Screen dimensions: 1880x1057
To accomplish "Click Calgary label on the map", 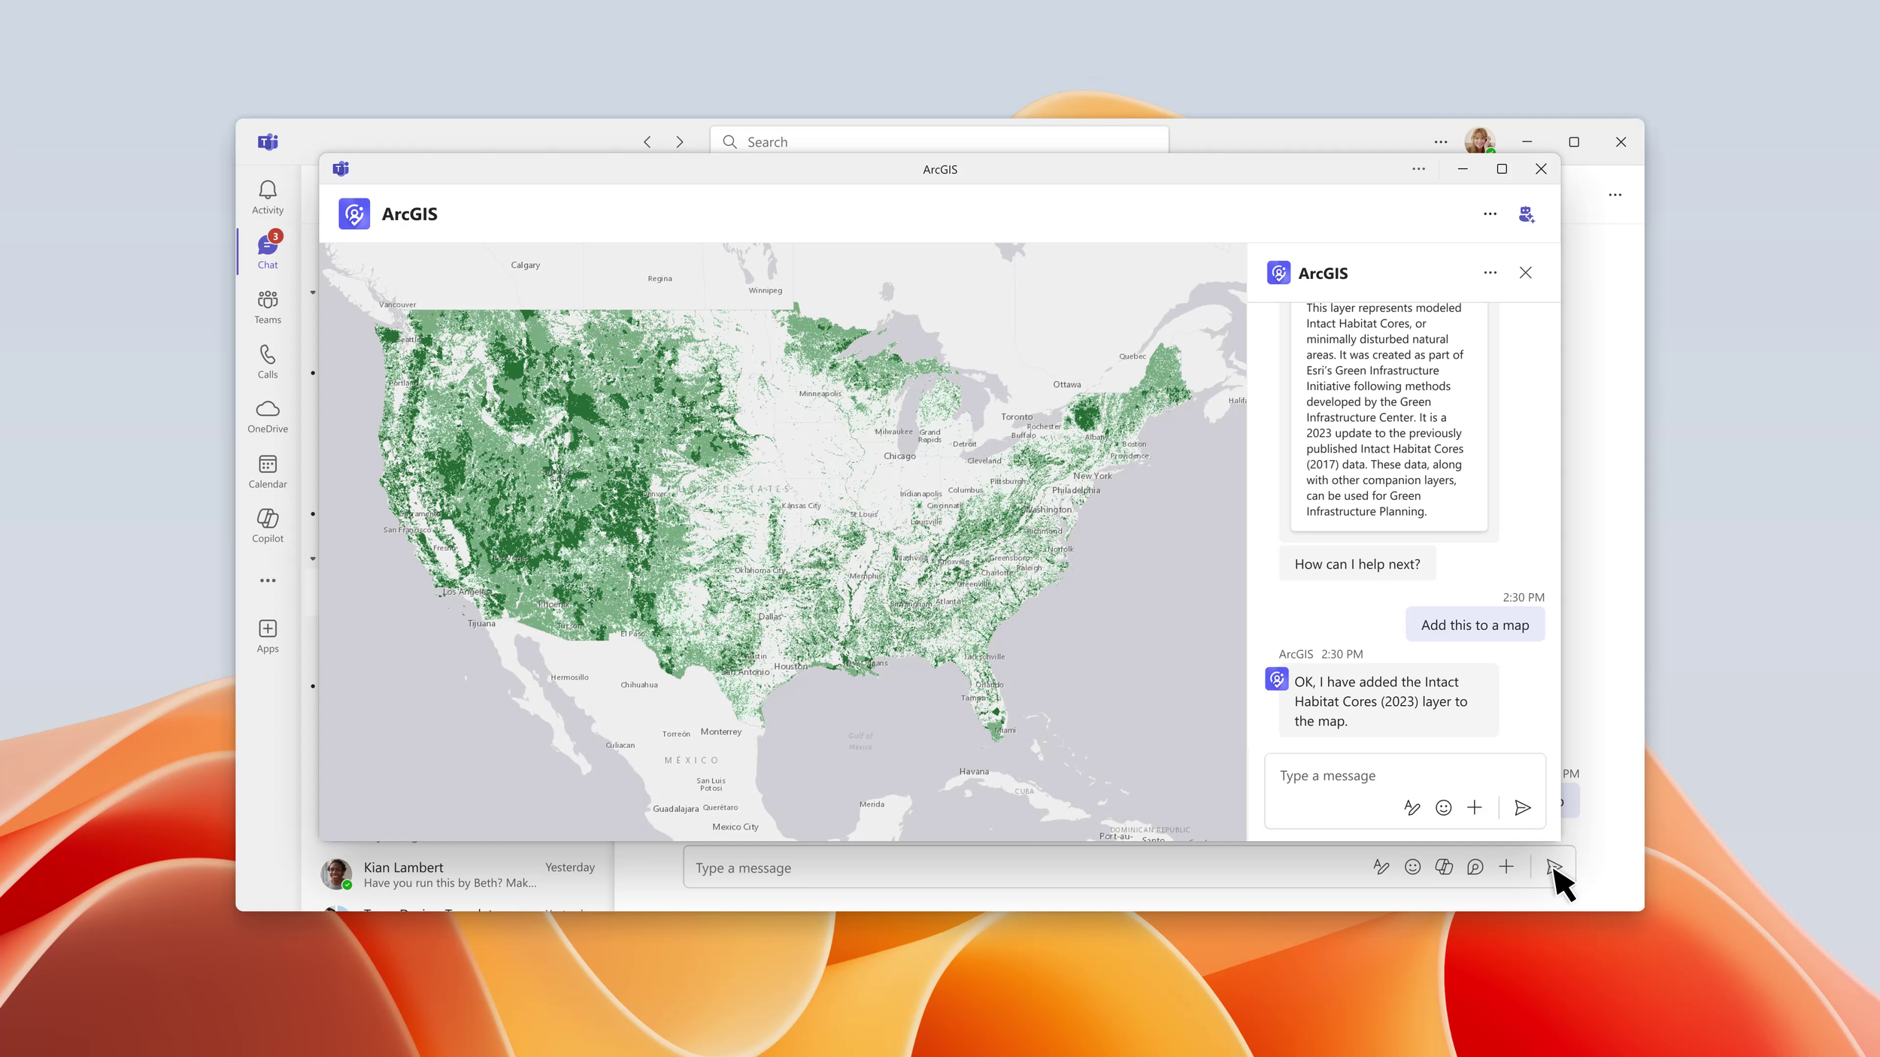I will point(525,265).
